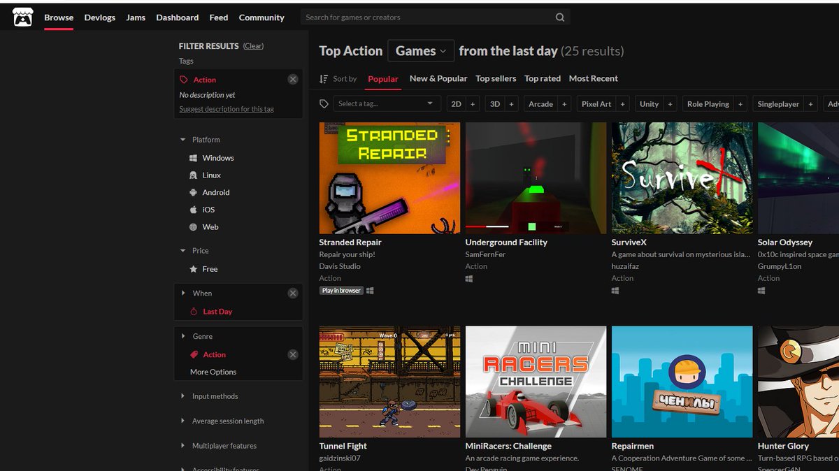
Task: Open the Games type dropdown
Action: [421, 51]
